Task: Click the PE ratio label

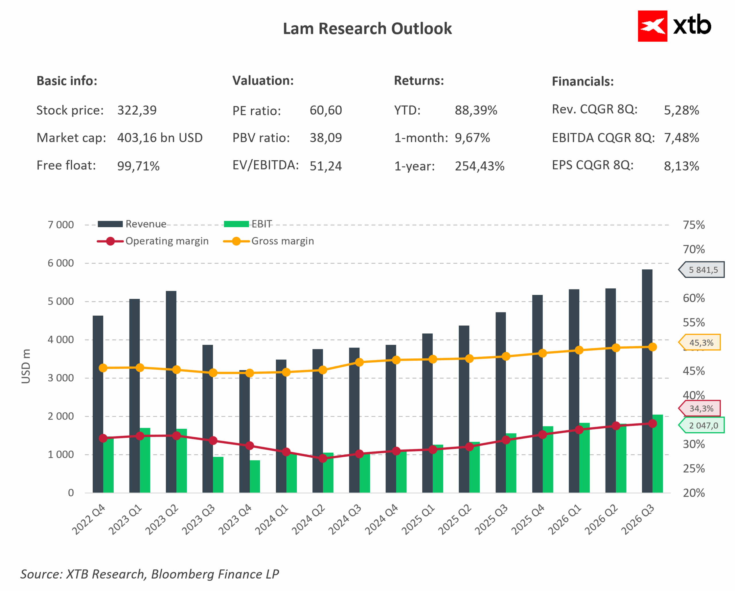Action: (x=256, y=111)
